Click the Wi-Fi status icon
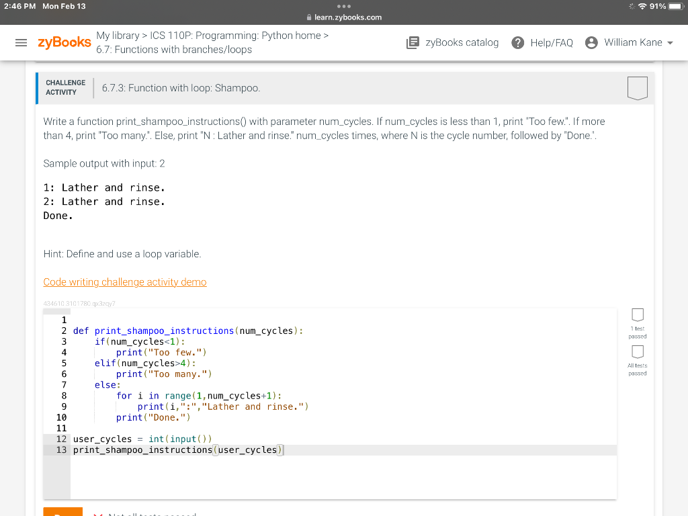The width and height of the screenshot is (688, 516). [x=643, y=6]
